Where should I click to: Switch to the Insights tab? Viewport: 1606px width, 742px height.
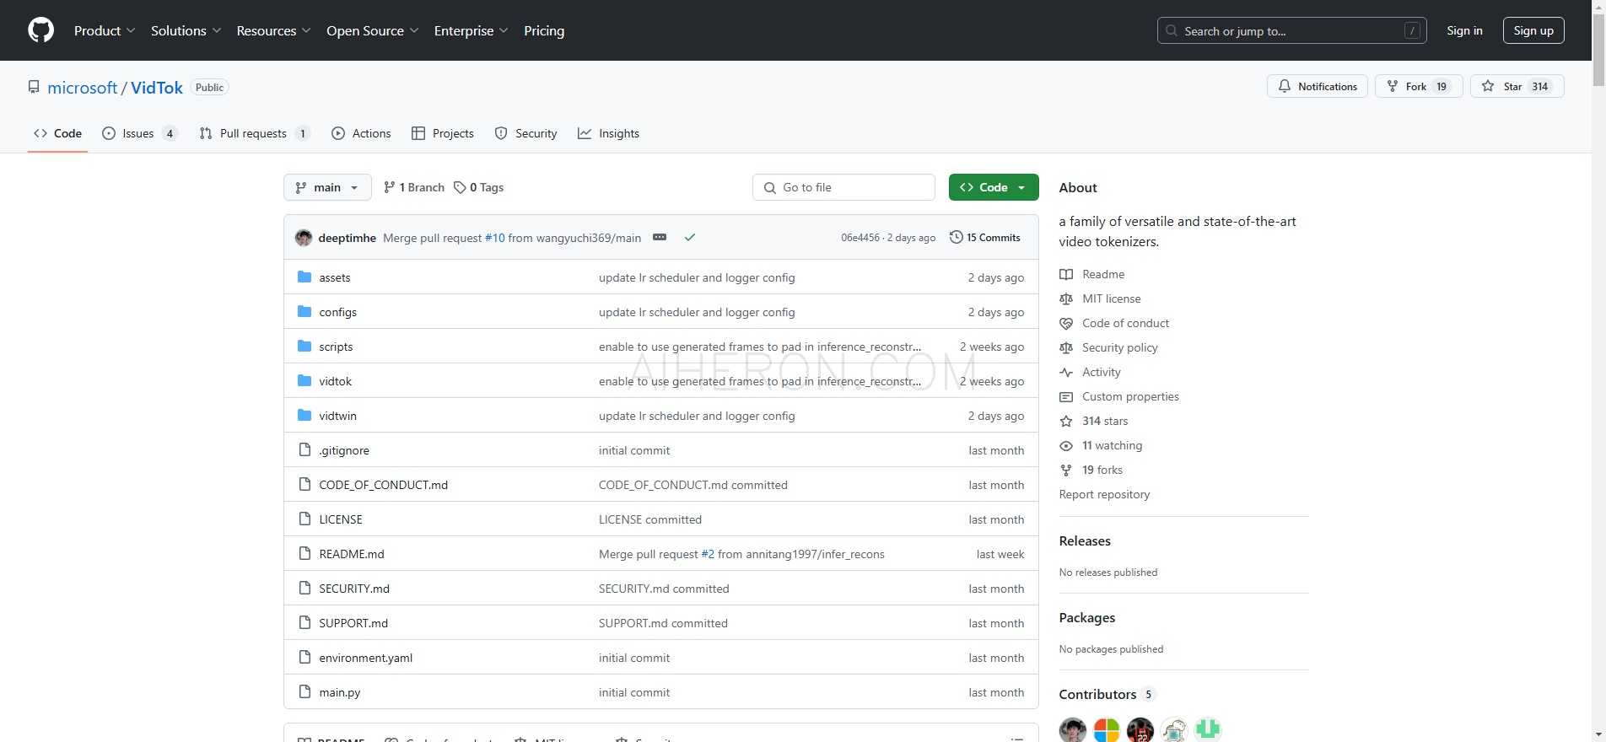608,133
